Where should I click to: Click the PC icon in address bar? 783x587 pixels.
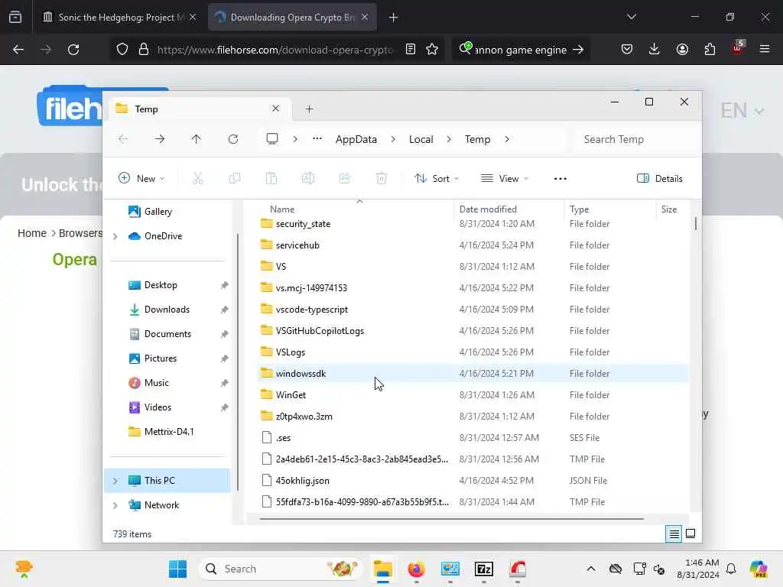pos(272,139)
